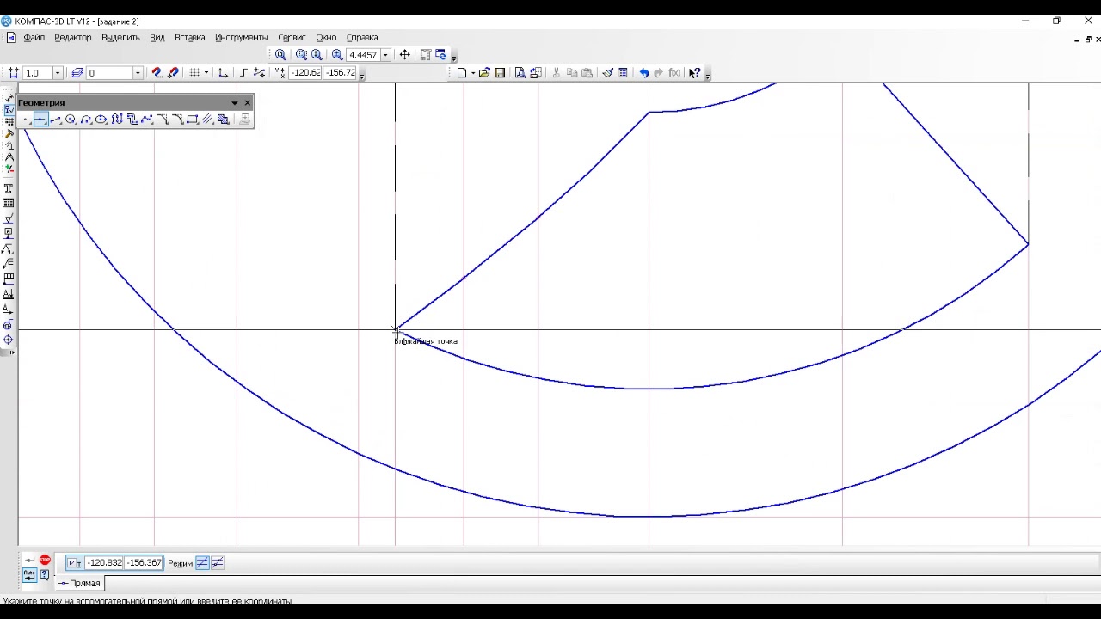Toggle the disable snaps magnet icon

(173, 73)
